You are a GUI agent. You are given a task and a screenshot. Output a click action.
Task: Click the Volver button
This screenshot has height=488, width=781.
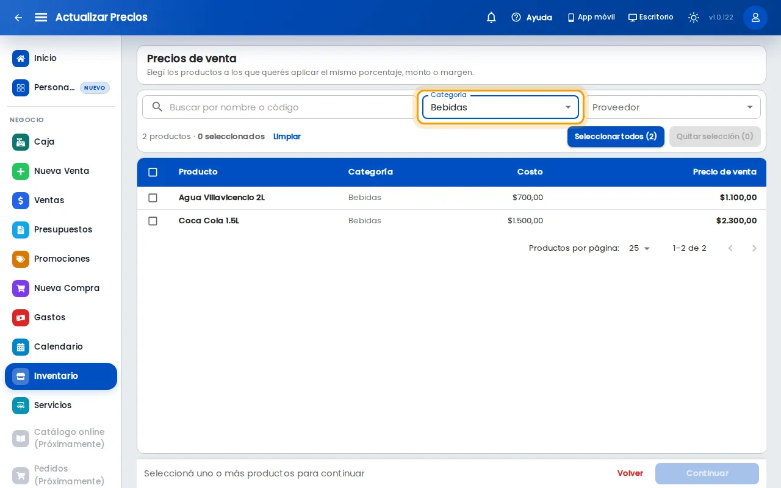630,473
